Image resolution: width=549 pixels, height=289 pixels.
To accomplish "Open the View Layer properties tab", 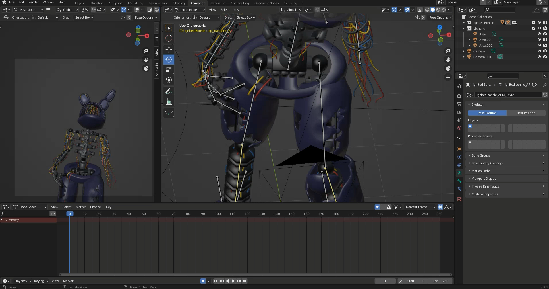I will [459, 112].
